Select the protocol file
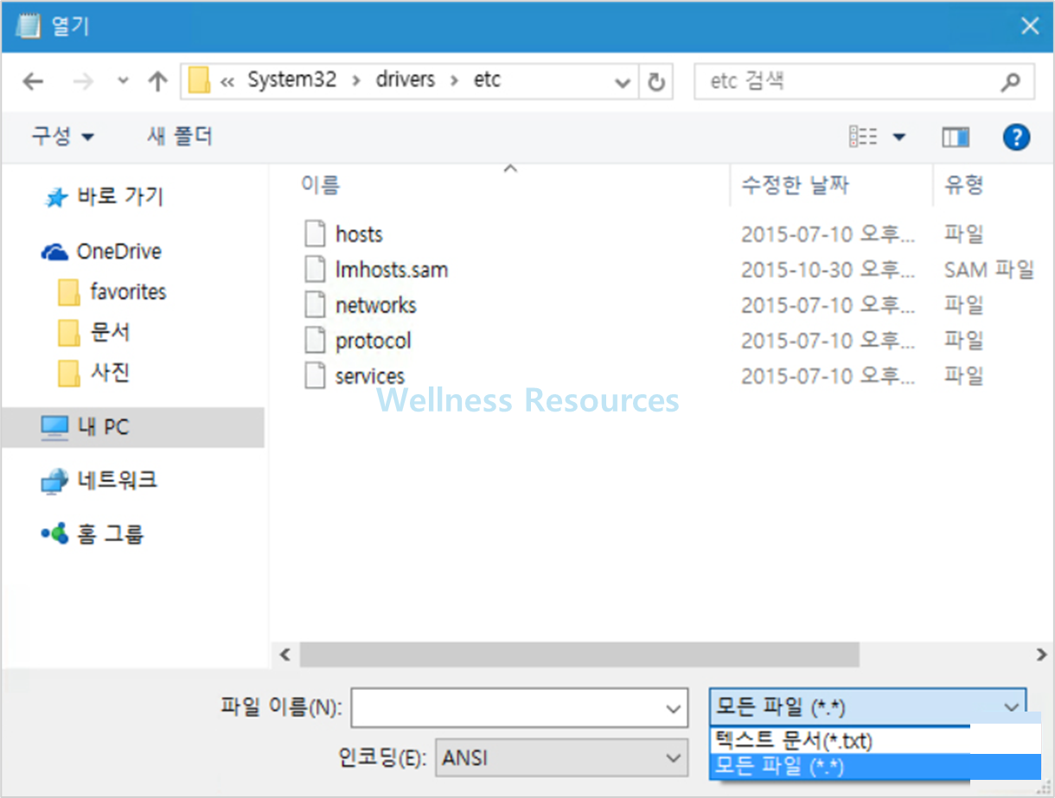 coord(374,341)
